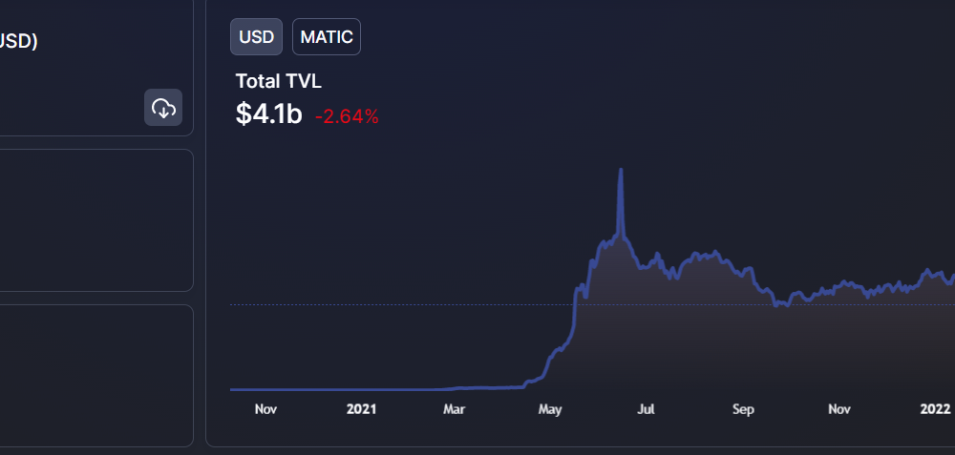The height and width of the screenshot is (455, 955).
Task: Click the Sep axis label
Action: point(743,409)
